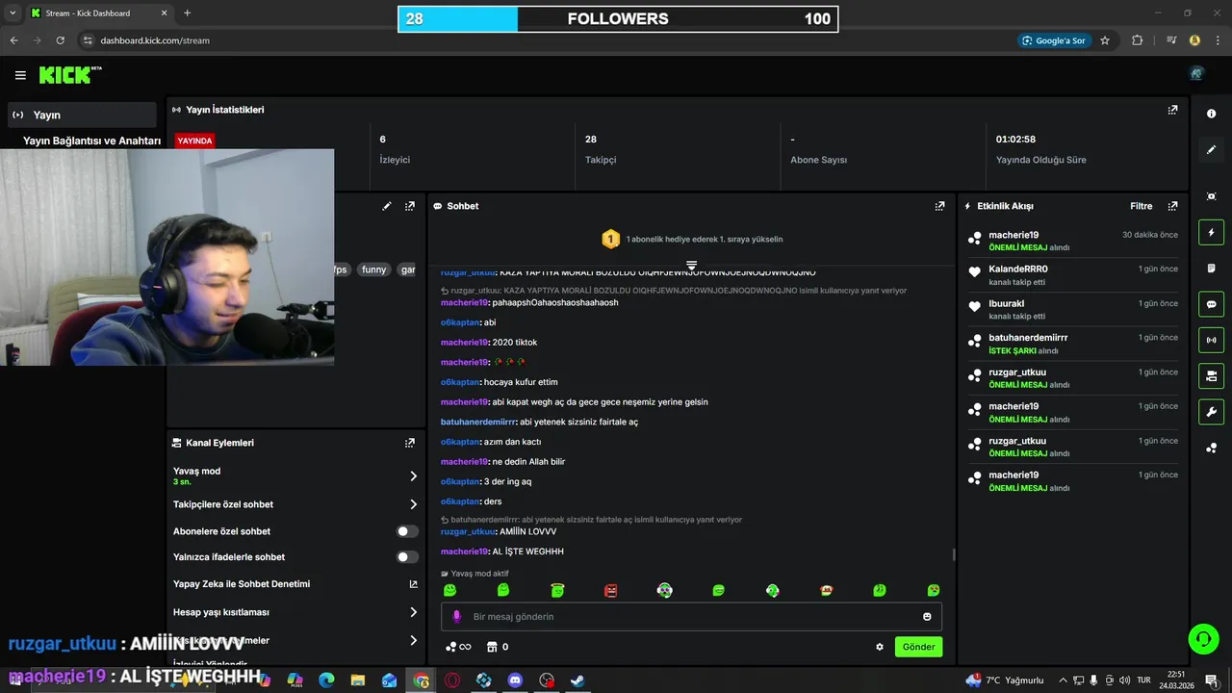Open the weather widget 7°C Yağmurlu

[x=1005, y=680]
